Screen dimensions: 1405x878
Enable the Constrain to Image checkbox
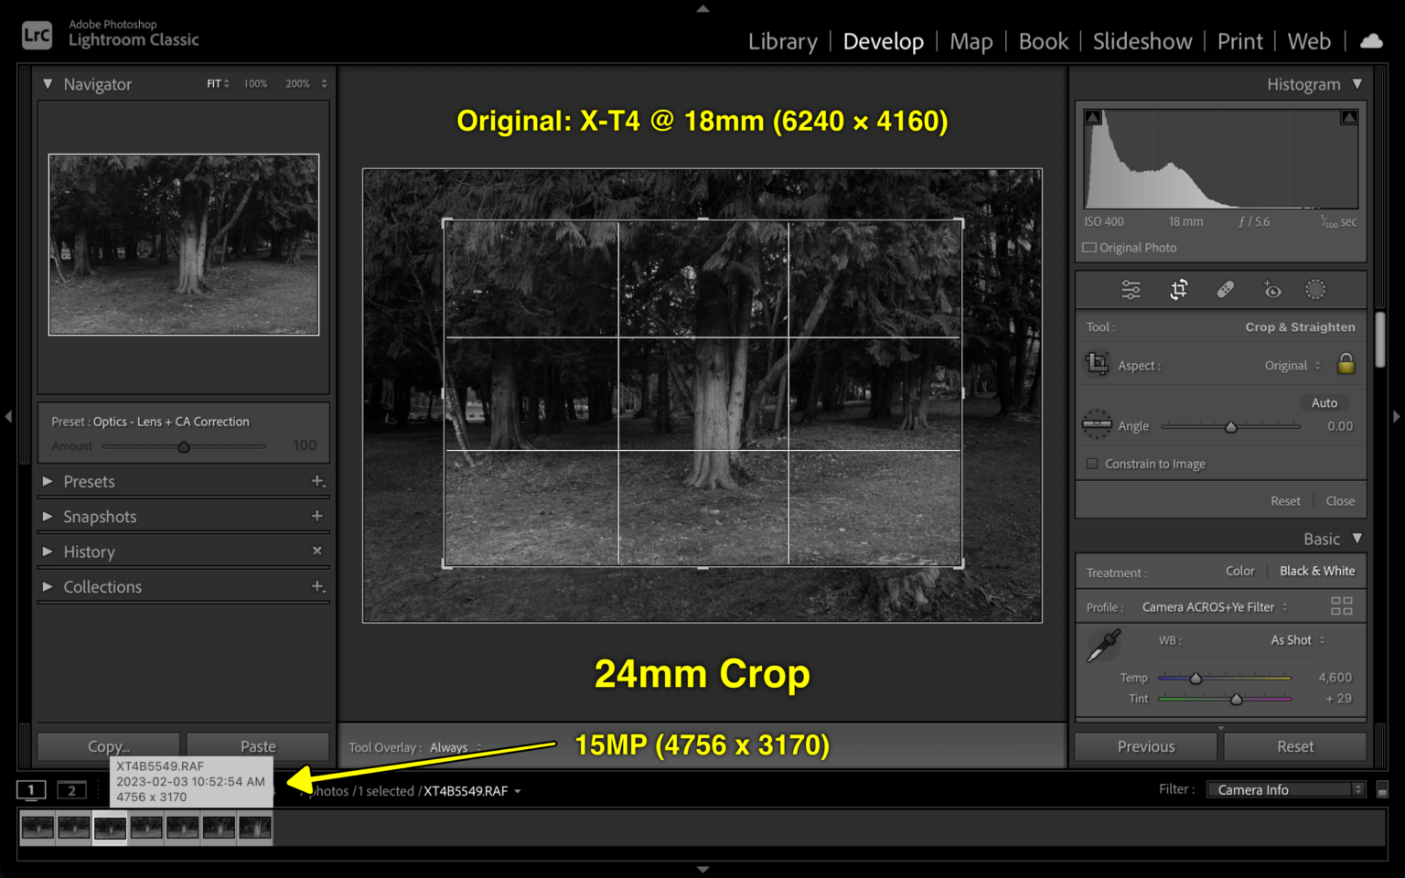(x=1091, y=464)
